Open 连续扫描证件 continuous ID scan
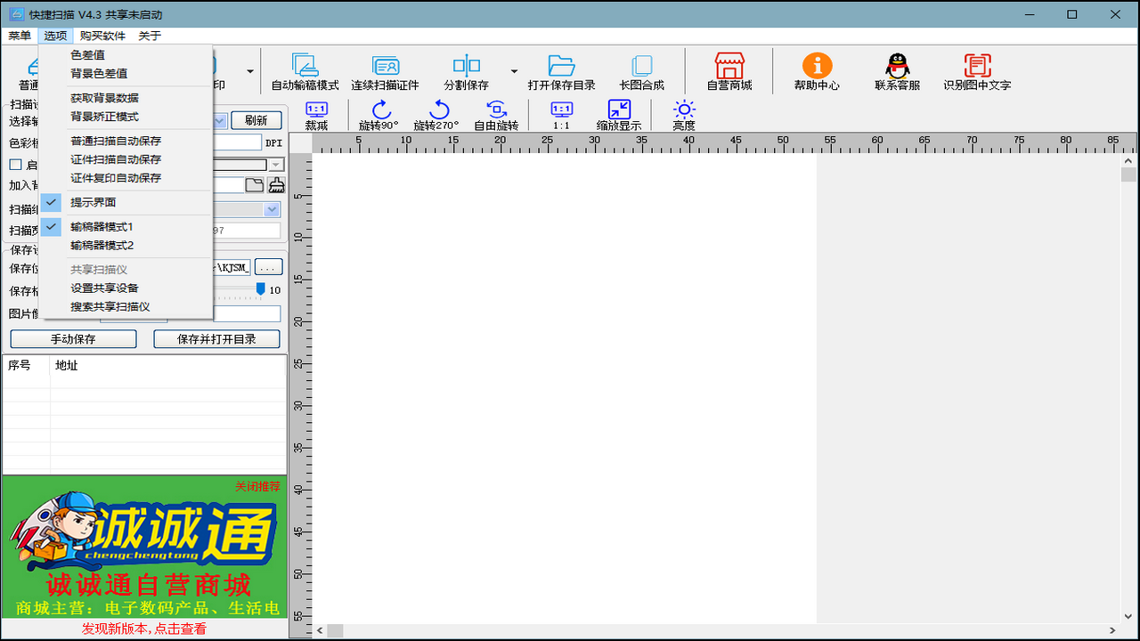 [385, 66]
